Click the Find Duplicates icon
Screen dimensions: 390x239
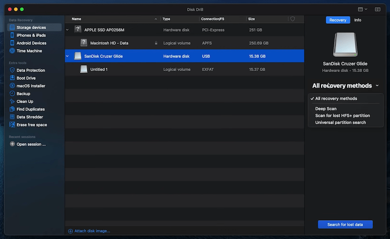click(x=12, y=109)
